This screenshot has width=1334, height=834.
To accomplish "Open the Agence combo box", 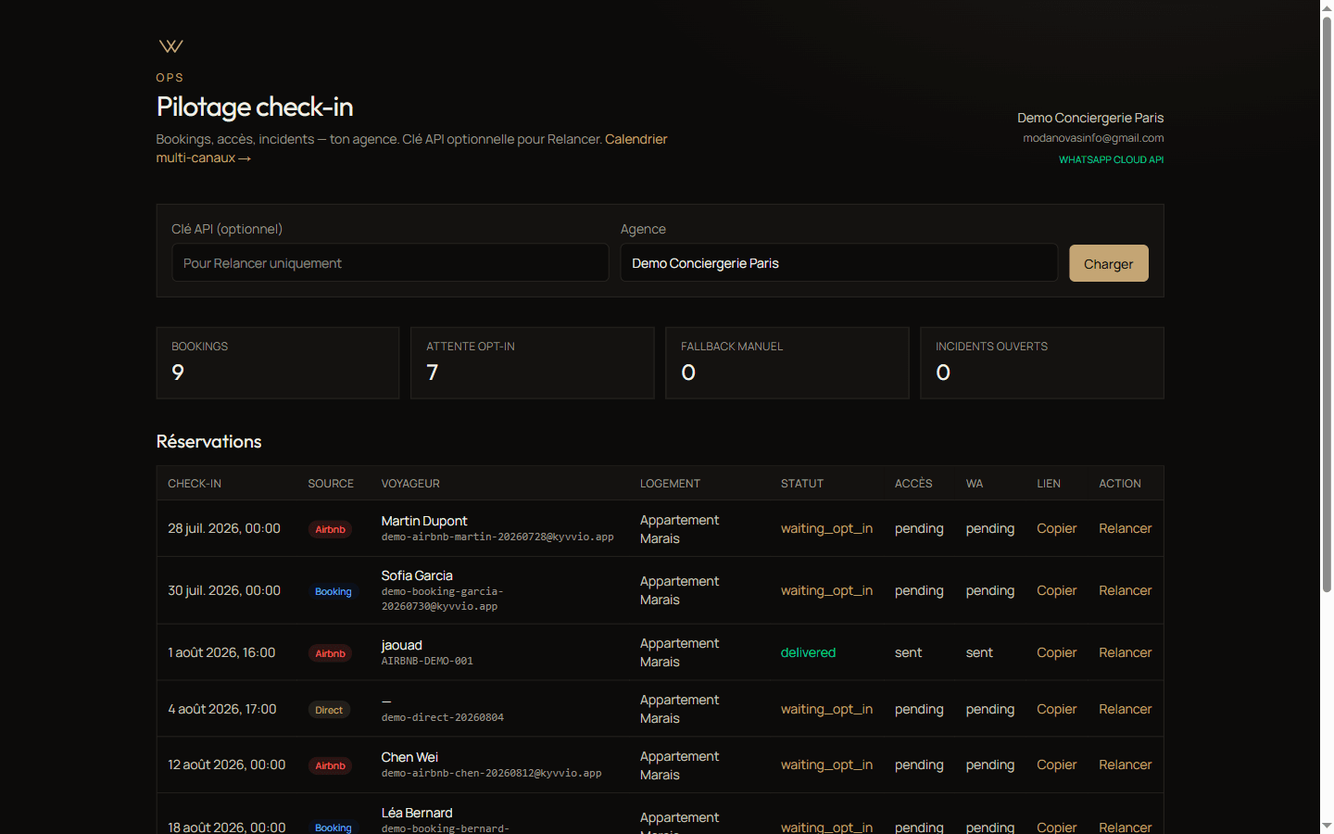I will tap(838, 263).
